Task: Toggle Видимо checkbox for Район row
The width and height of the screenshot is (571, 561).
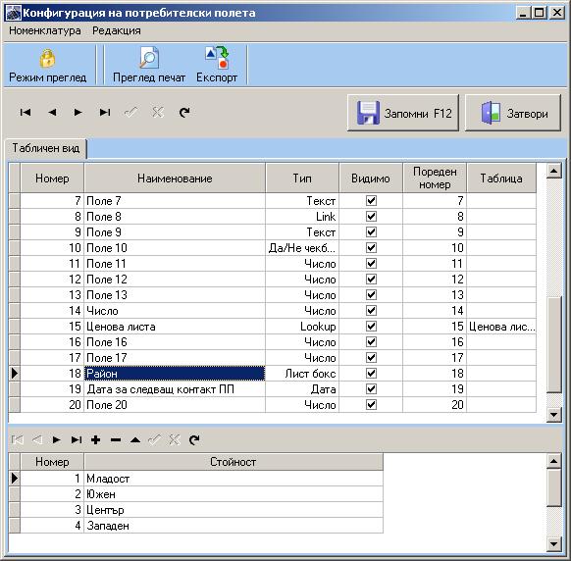Action: point(371,373)
